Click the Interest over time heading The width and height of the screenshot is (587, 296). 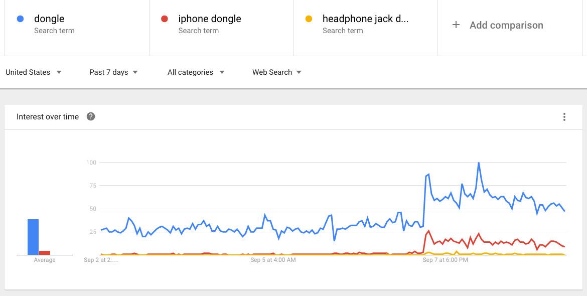coord(48,117)
